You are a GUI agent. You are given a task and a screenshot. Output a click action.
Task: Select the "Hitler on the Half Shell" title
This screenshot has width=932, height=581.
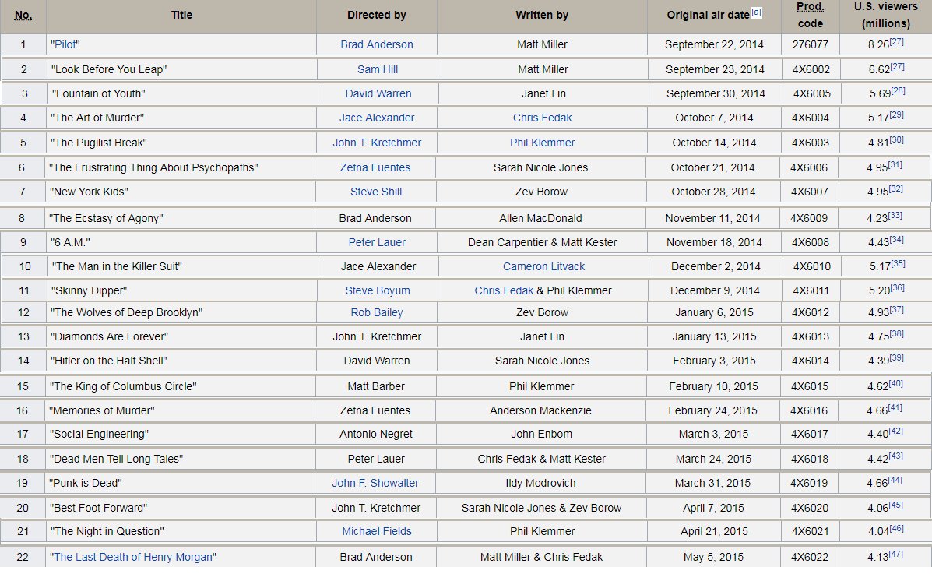[x=109, y=361]
